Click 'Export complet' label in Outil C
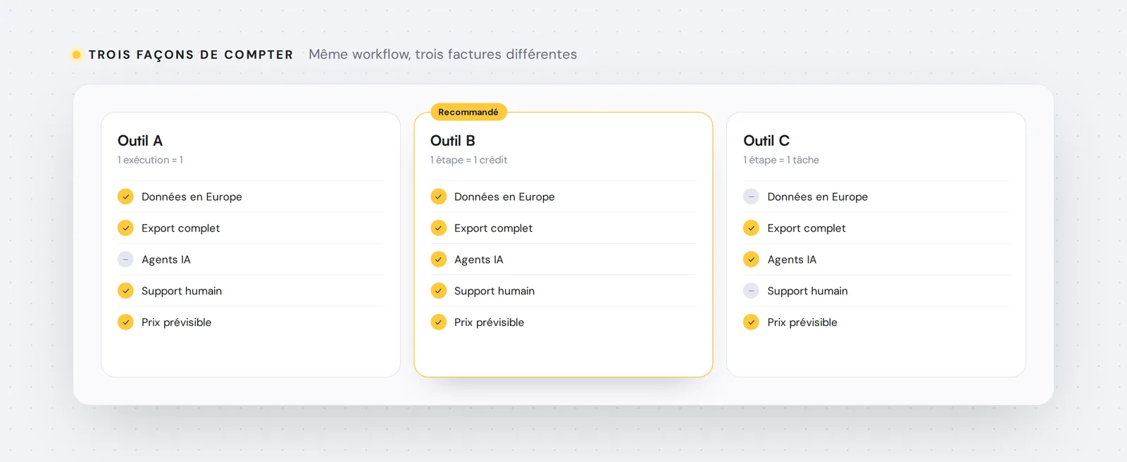 (x=807, y=228)
